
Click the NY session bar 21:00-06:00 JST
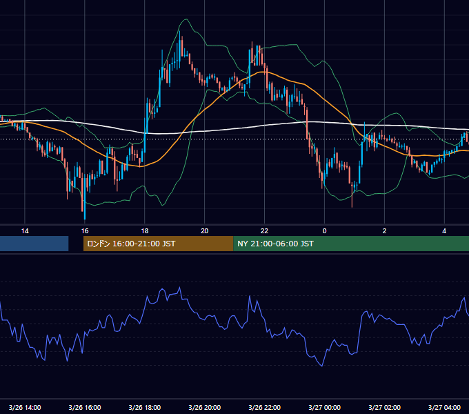pos(351,244)
